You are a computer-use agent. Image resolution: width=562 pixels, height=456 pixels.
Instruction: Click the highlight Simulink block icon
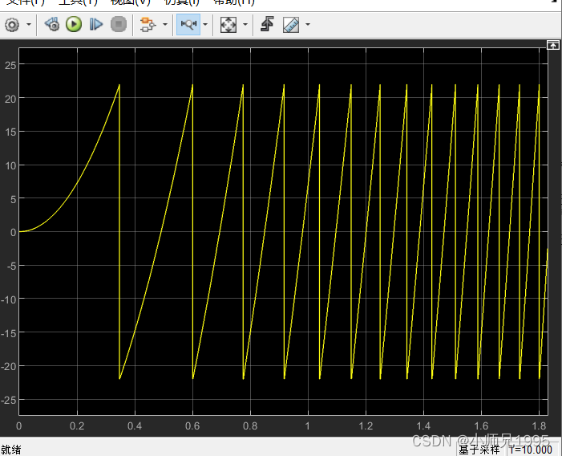tap(148, 25)
